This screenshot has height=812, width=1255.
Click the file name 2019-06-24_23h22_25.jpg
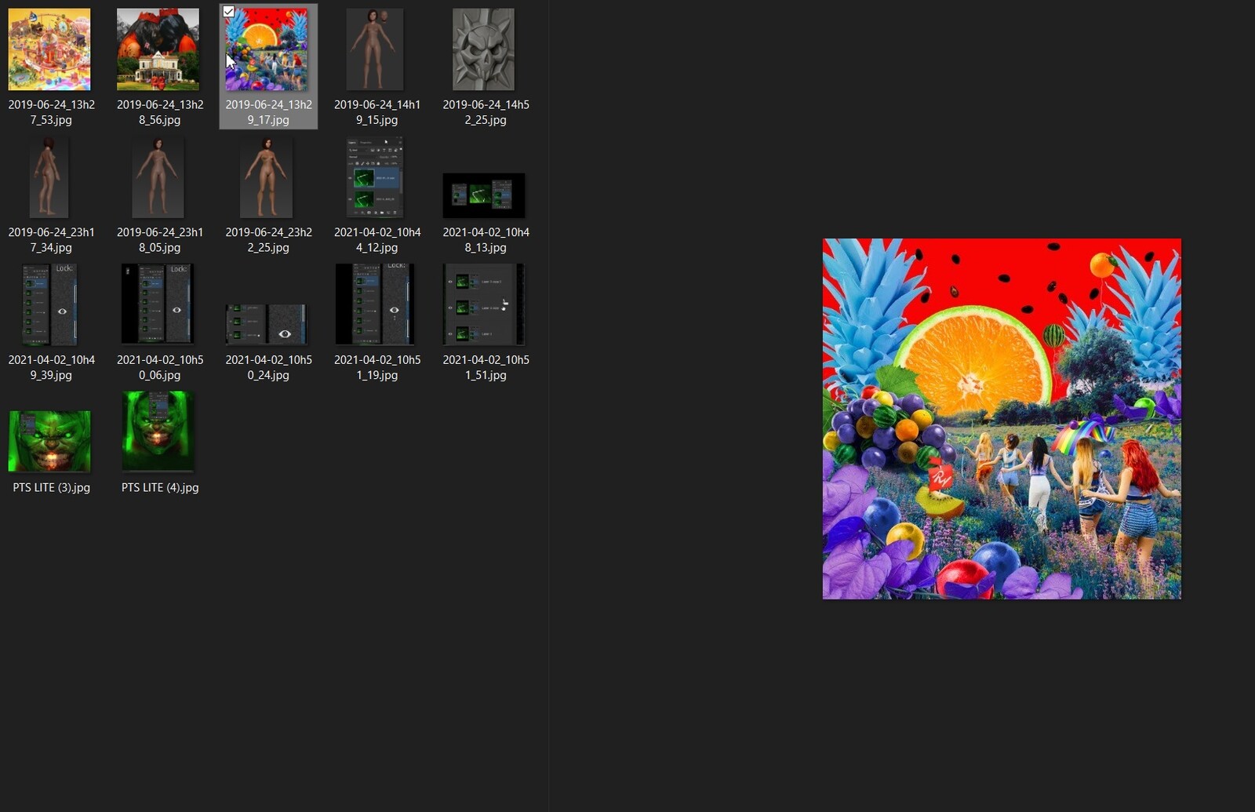268,240
